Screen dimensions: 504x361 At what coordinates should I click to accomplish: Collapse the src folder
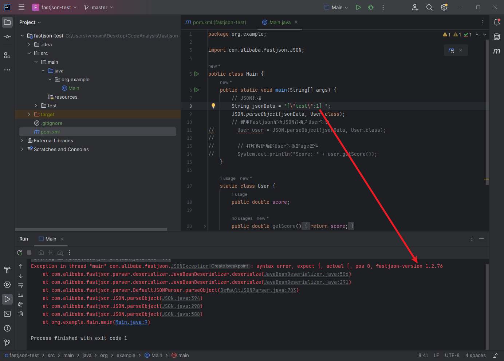(29, 53)
